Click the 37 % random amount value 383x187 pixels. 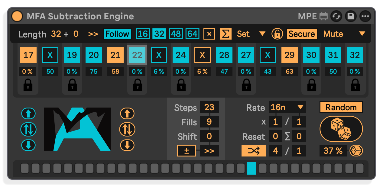[333, 151]
